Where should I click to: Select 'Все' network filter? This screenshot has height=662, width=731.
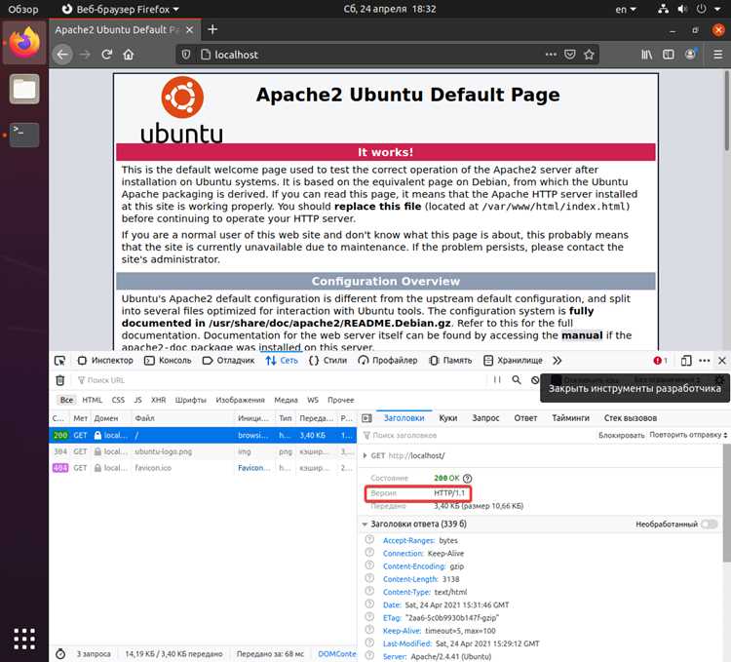tap(66, 400)
